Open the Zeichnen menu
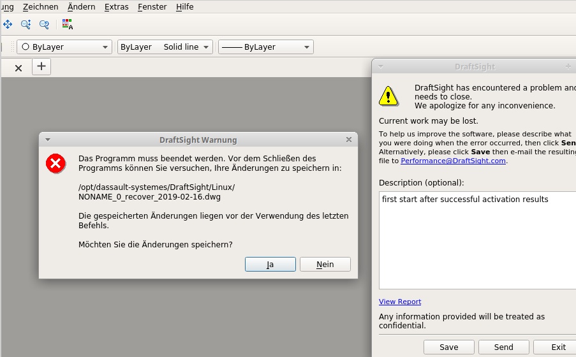 [40, 6]
